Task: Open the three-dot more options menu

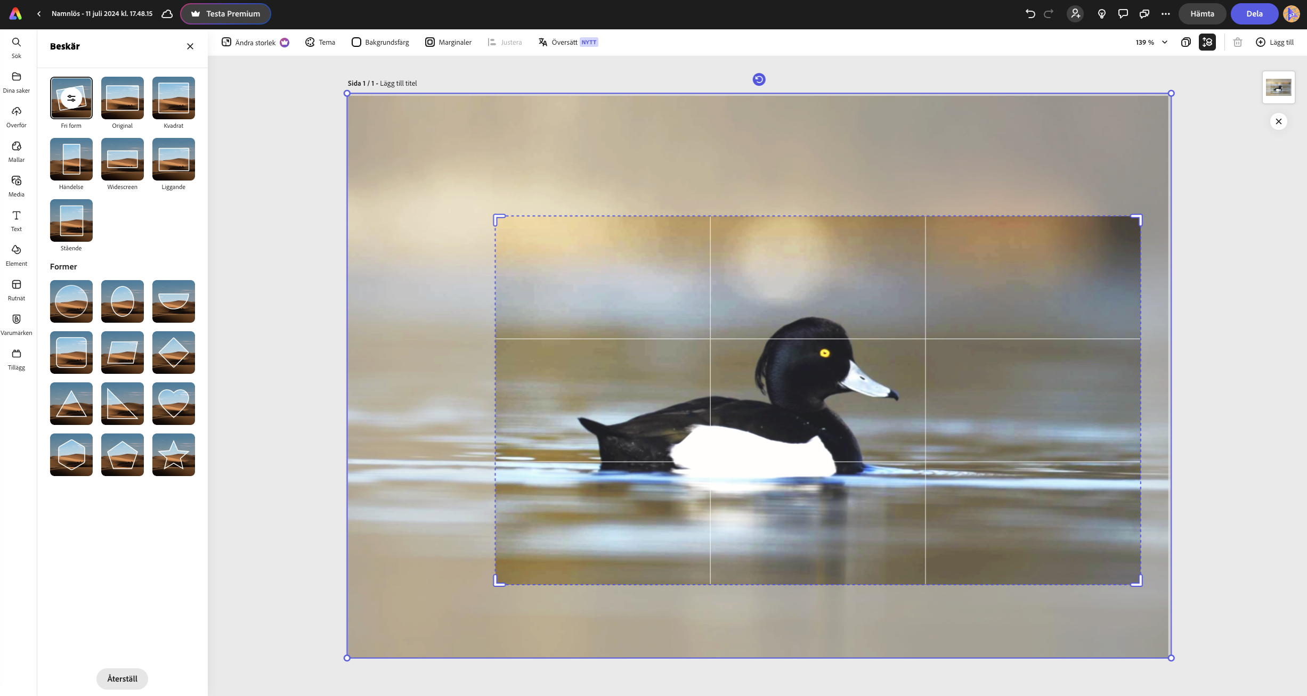Action: tap(1165, 14)
